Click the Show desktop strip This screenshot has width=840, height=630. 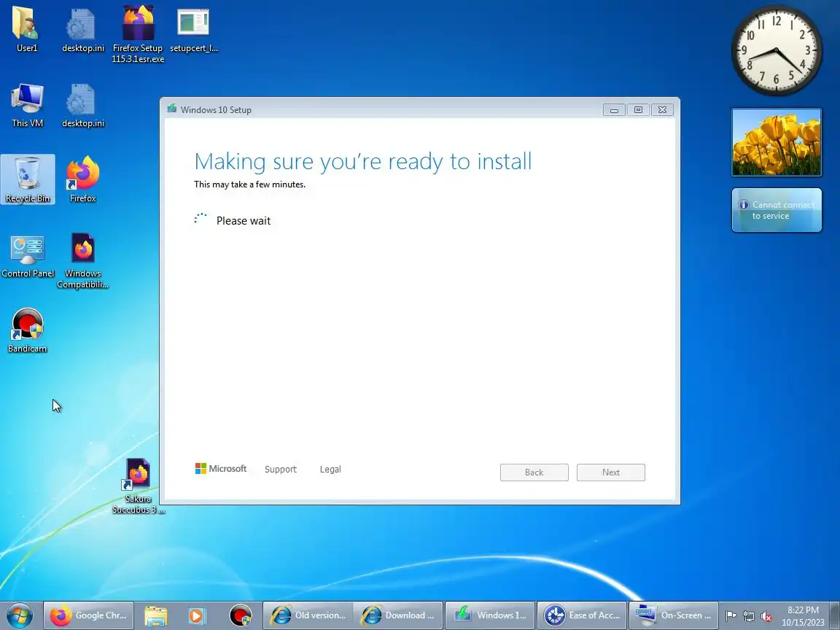click(x=835, y=615)
